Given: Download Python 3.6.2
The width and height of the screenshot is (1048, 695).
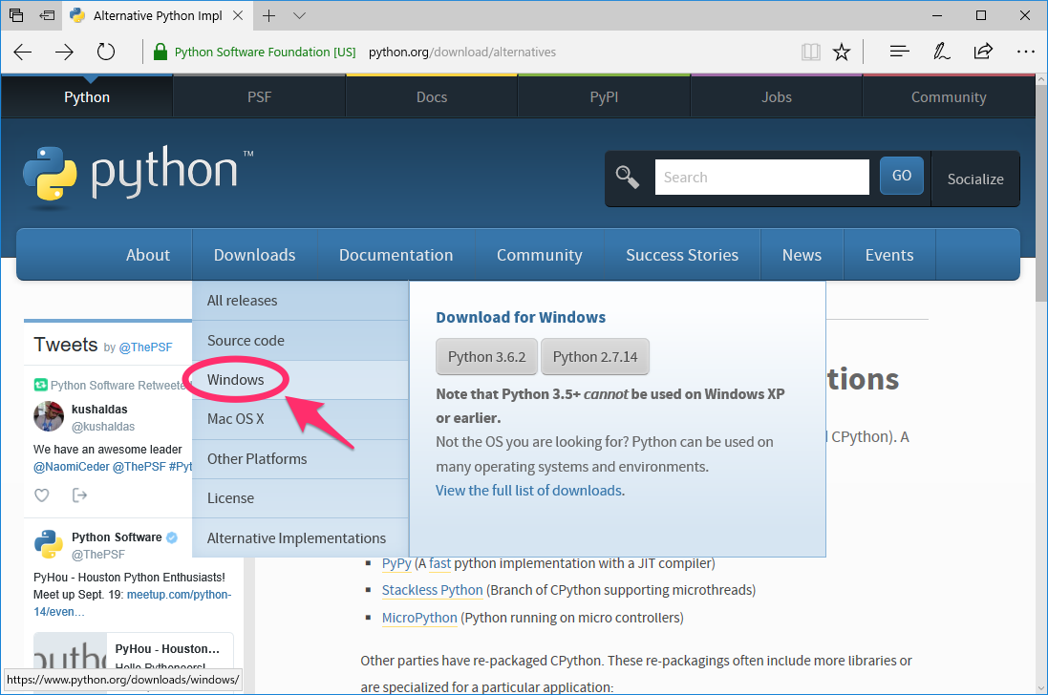Looking at the screenshot, I should point(486,356).
